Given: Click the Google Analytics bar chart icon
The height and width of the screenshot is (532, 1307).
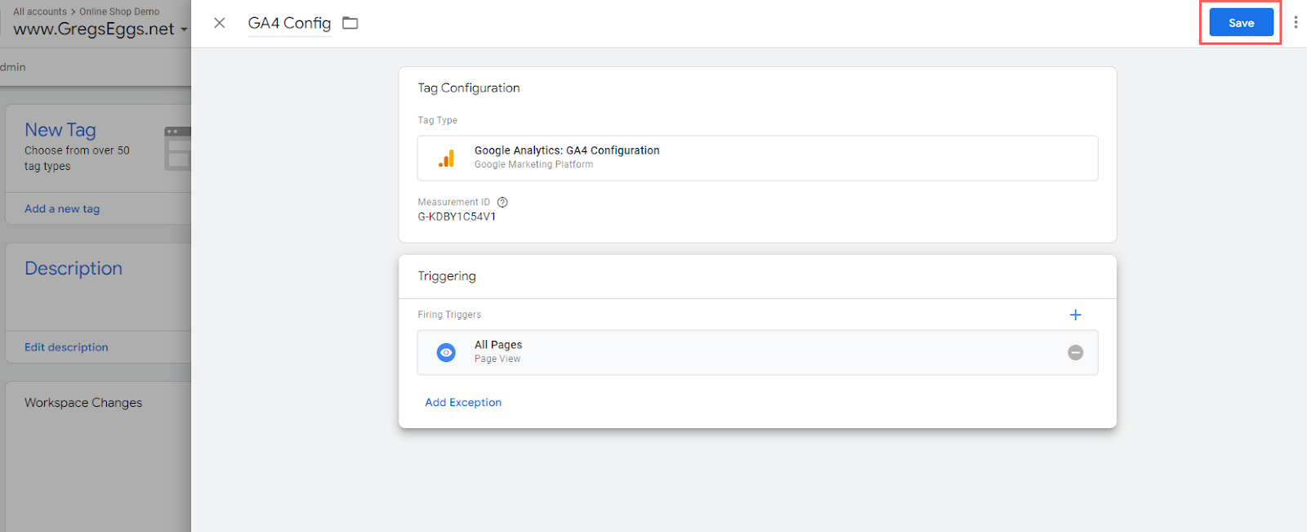Looking at the screenshot, I should (x=447, y=159).
